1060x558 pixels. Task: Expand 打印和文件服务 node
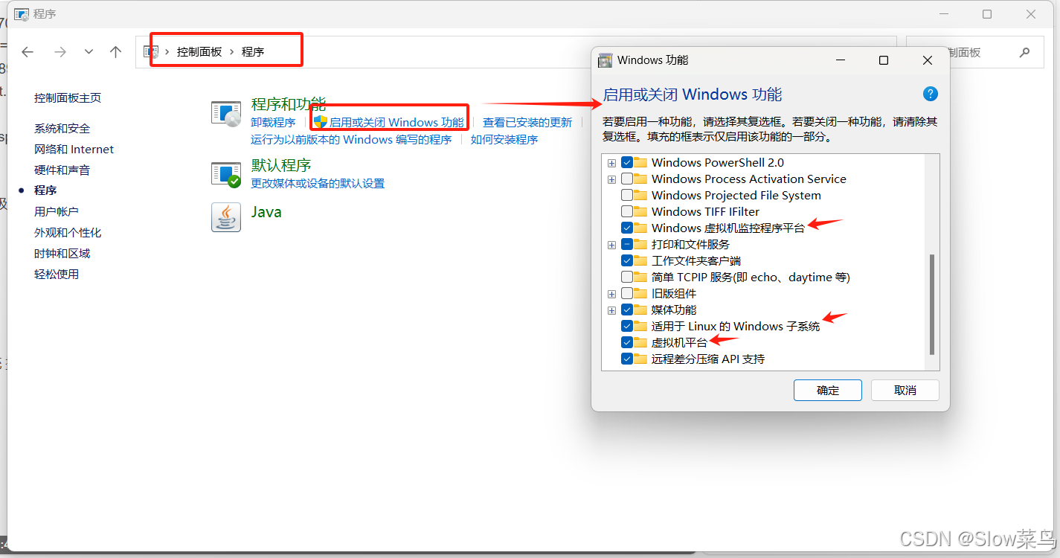pos(611,244)
